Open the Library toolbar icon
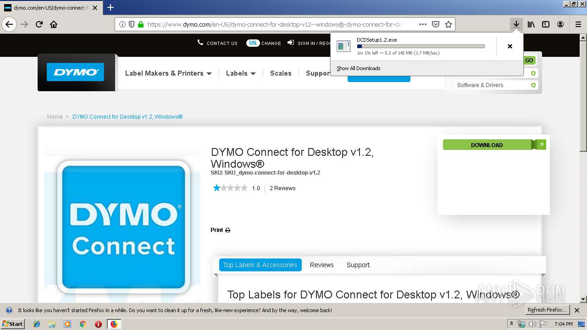587x330 pixels. coord(531,24)
